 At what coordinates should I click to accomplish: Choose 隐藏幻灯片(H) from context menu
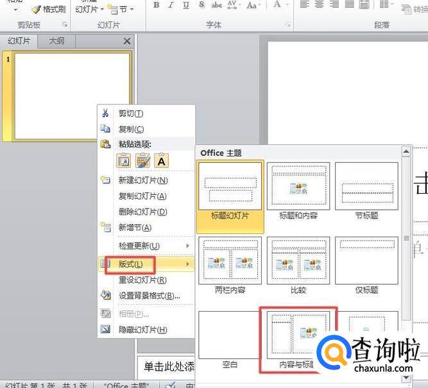(146, 330)
